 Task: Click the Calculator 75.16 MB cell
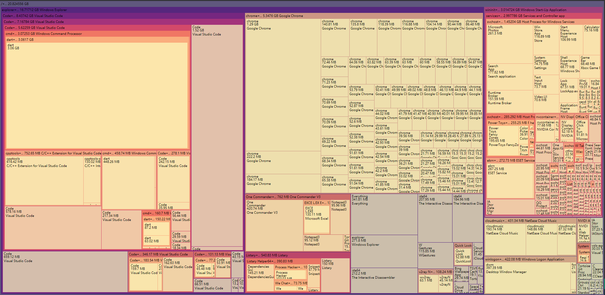591,39
